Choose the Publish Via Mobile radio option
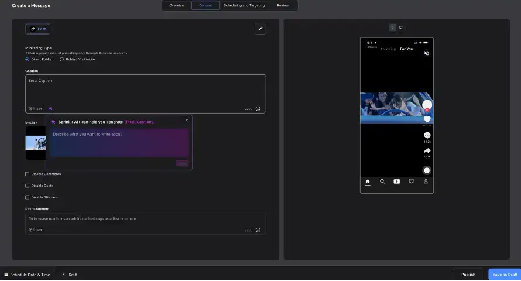 (62, 60)
